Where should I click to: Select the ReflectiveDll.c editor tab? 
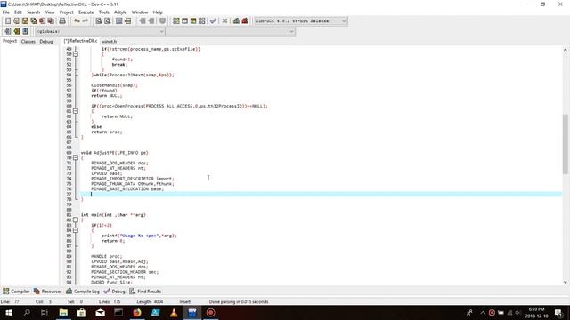coord(81,41)
